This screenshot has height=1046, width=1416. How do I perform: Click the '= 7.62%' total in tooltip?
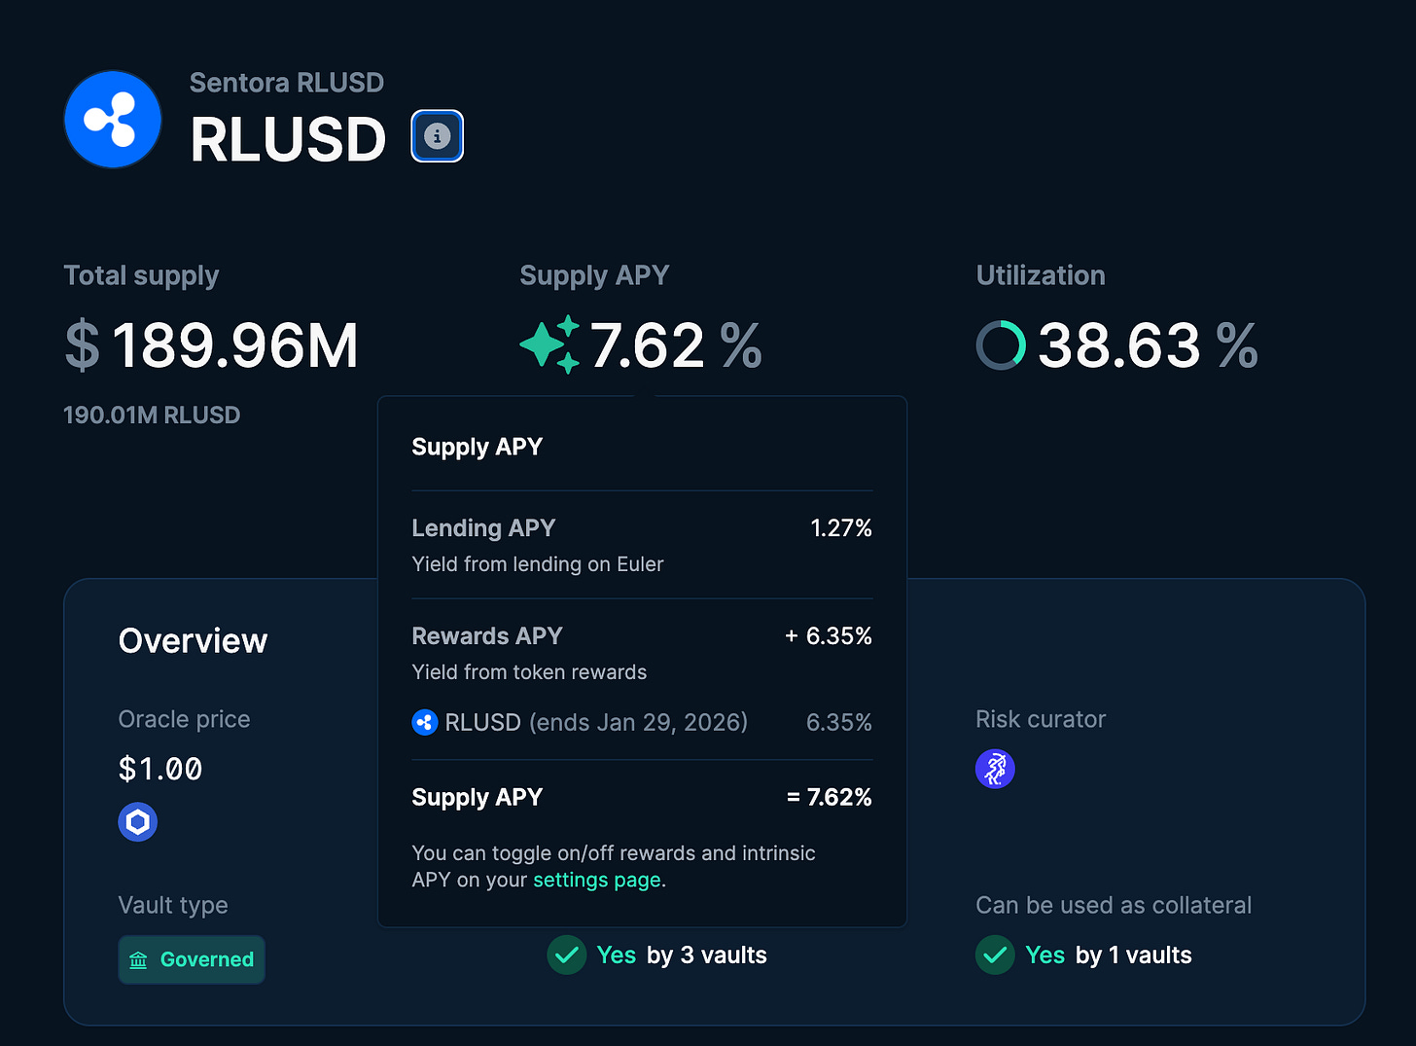(830, 797)
